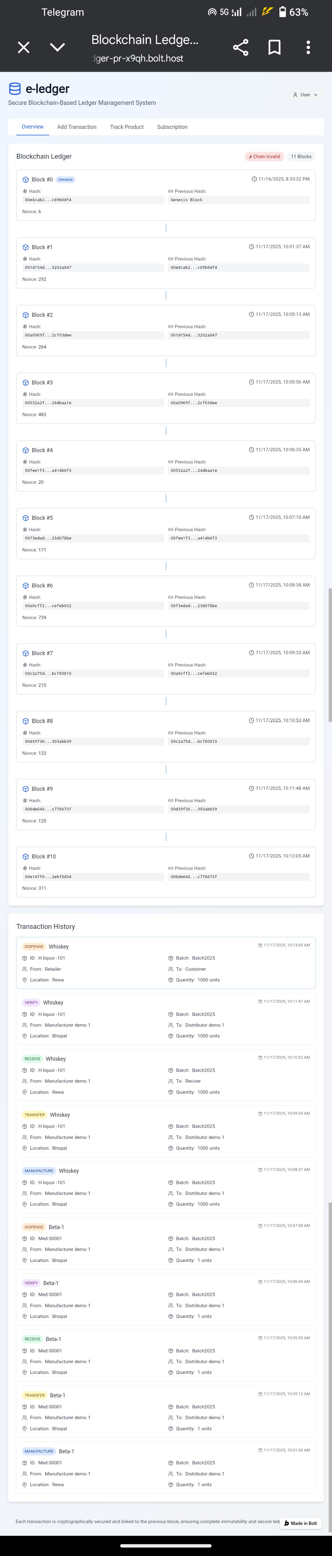Click the e-ledger database logo icon
This screenshot has width=332, height=1556.
click(14, 89)
